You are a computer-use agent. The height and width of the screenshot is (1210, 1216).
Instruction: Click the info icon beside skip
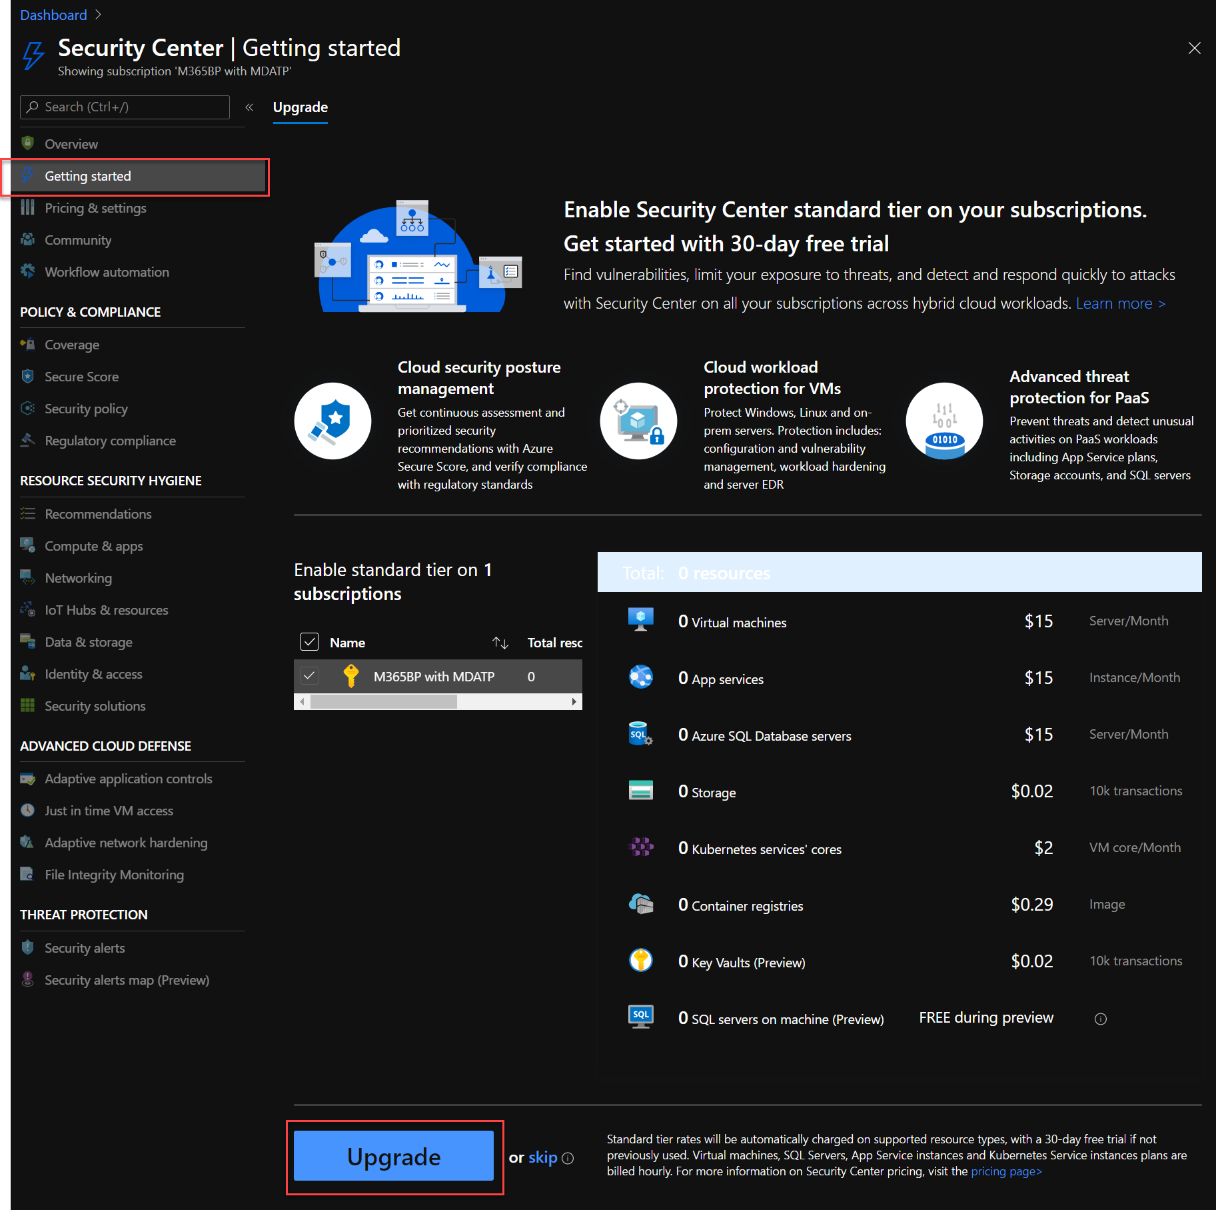[568, 1158]
